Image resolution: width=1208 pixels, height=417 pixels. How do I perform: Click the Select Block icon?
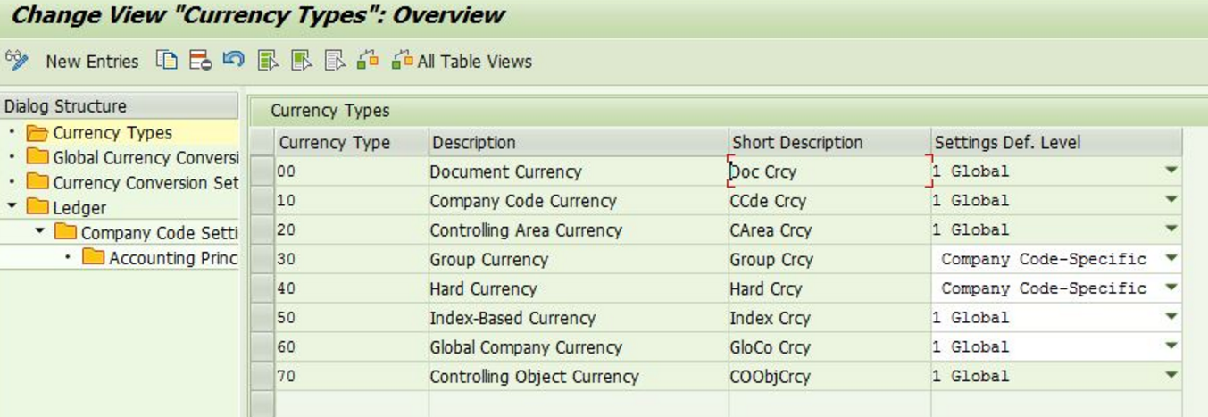click(x=302, y=60)
